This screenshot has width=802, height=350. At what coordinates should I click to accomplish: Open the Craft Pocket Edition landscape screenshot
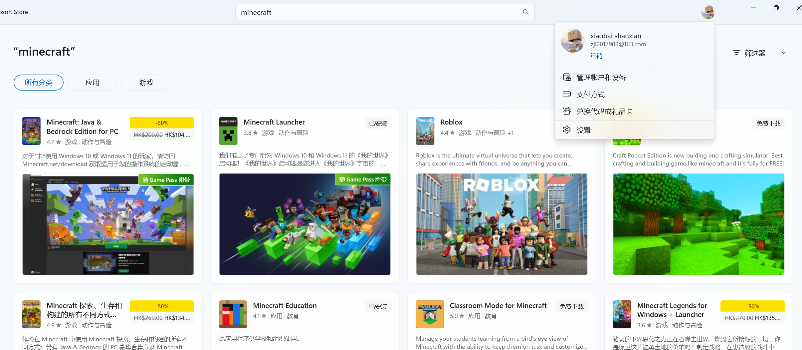point(699,224)
